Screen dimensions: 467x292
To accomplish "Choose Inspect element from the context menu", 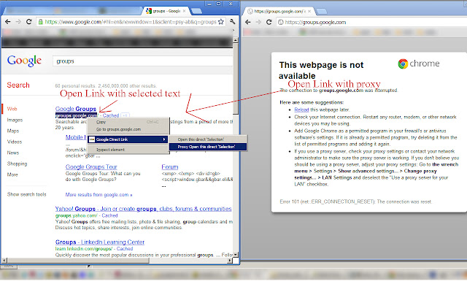I will pyautogui.click(x=110, y=150).
